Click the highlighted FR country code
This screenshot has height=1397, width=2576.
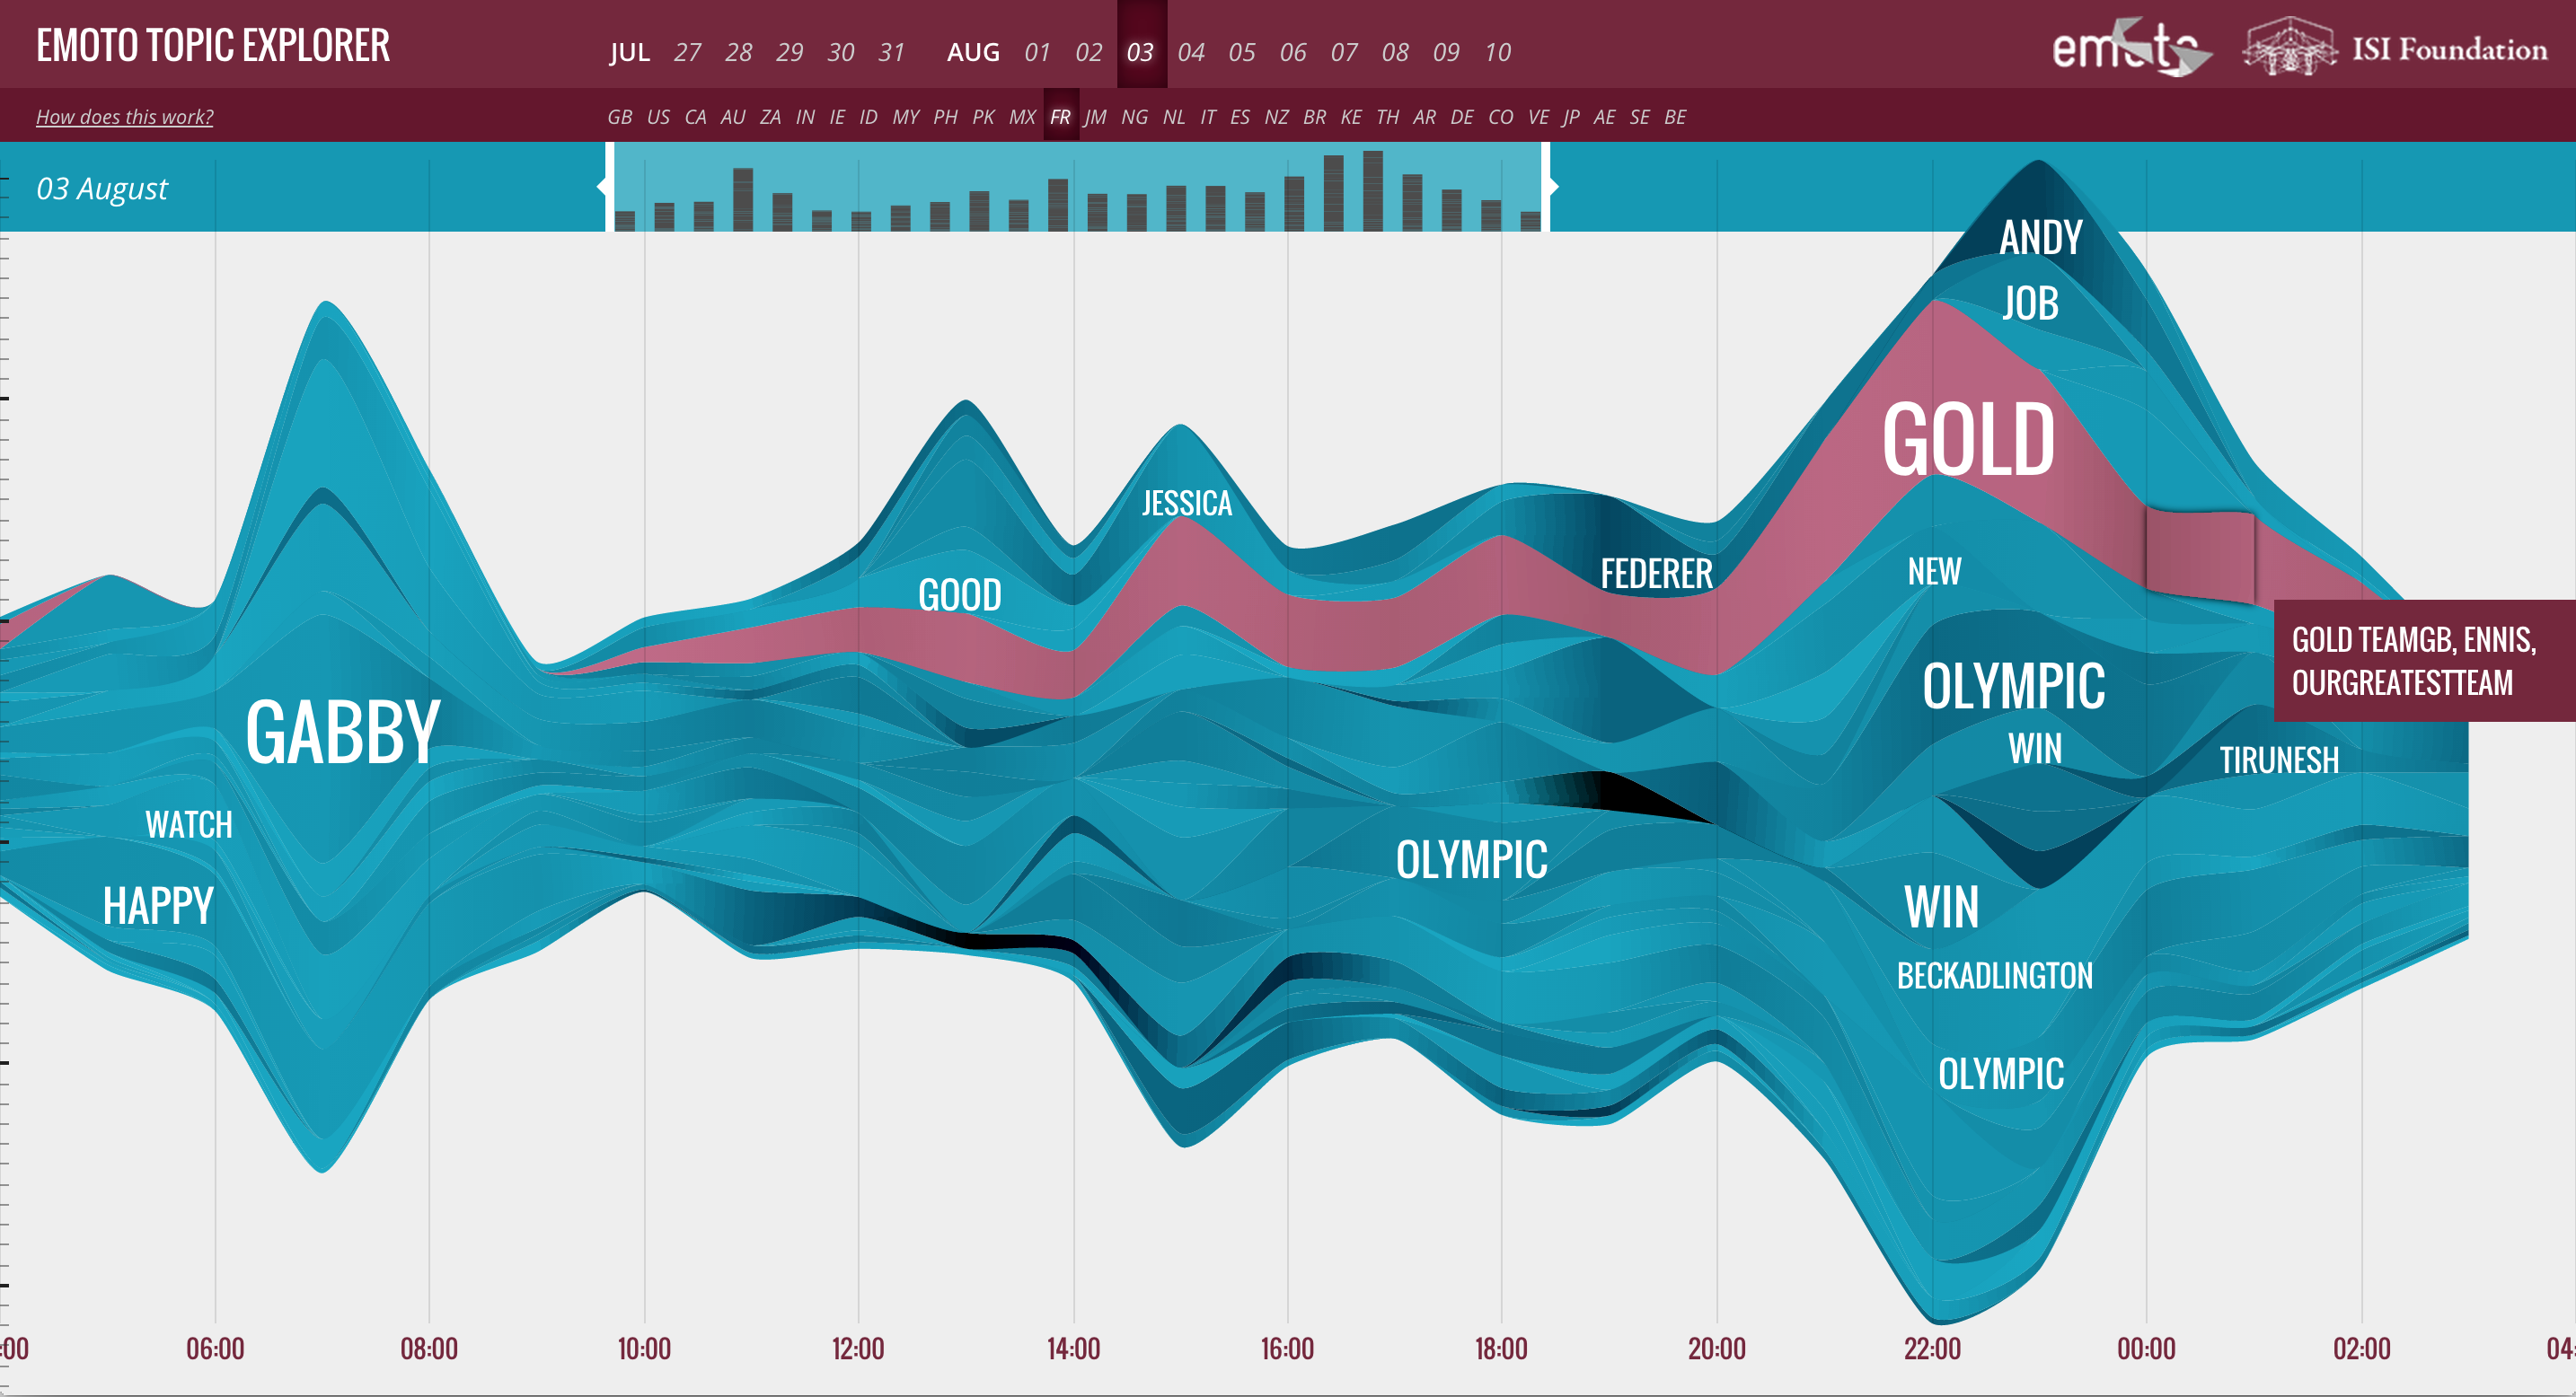(1060, 117)
